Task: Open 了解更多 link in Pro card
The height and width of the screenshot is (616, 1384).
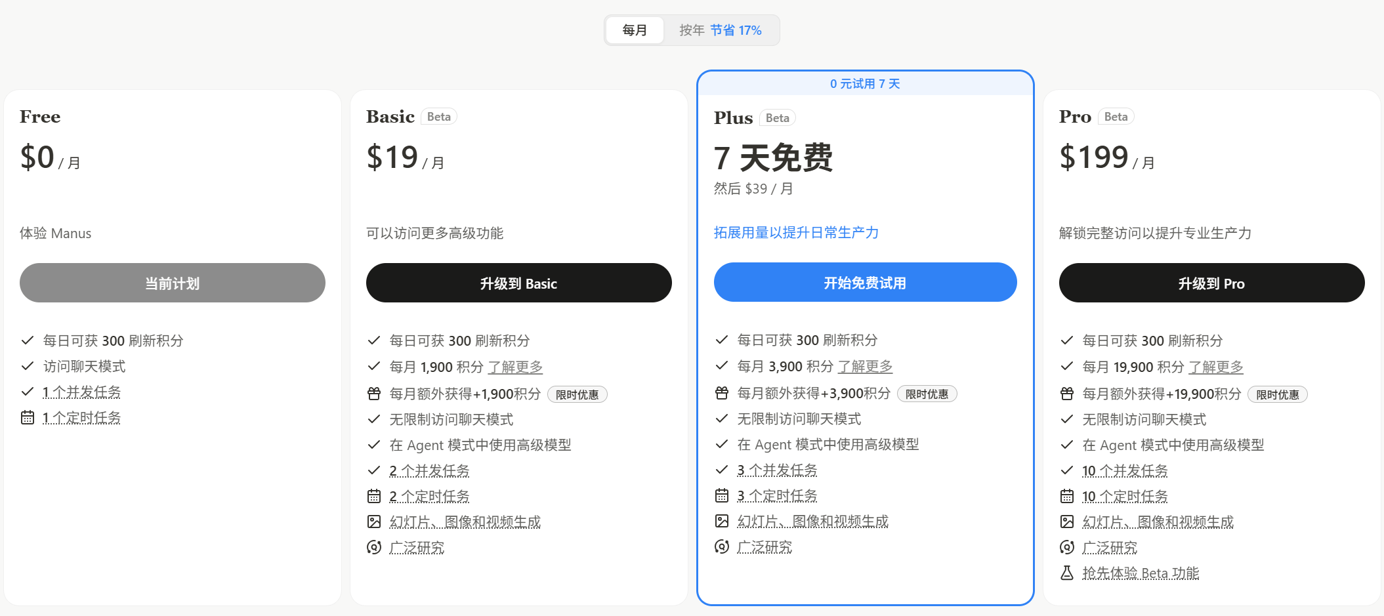Action: (x=1216, y=367)
